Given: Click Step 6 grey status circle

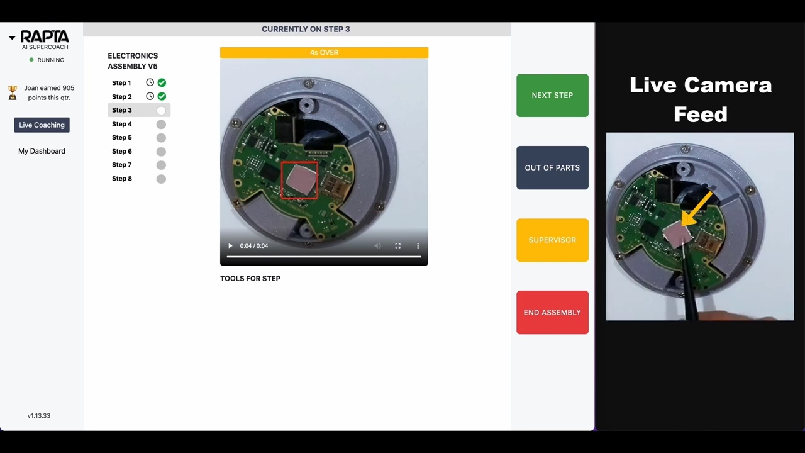Looking at the screenshot, I should [x=161, y=152].
